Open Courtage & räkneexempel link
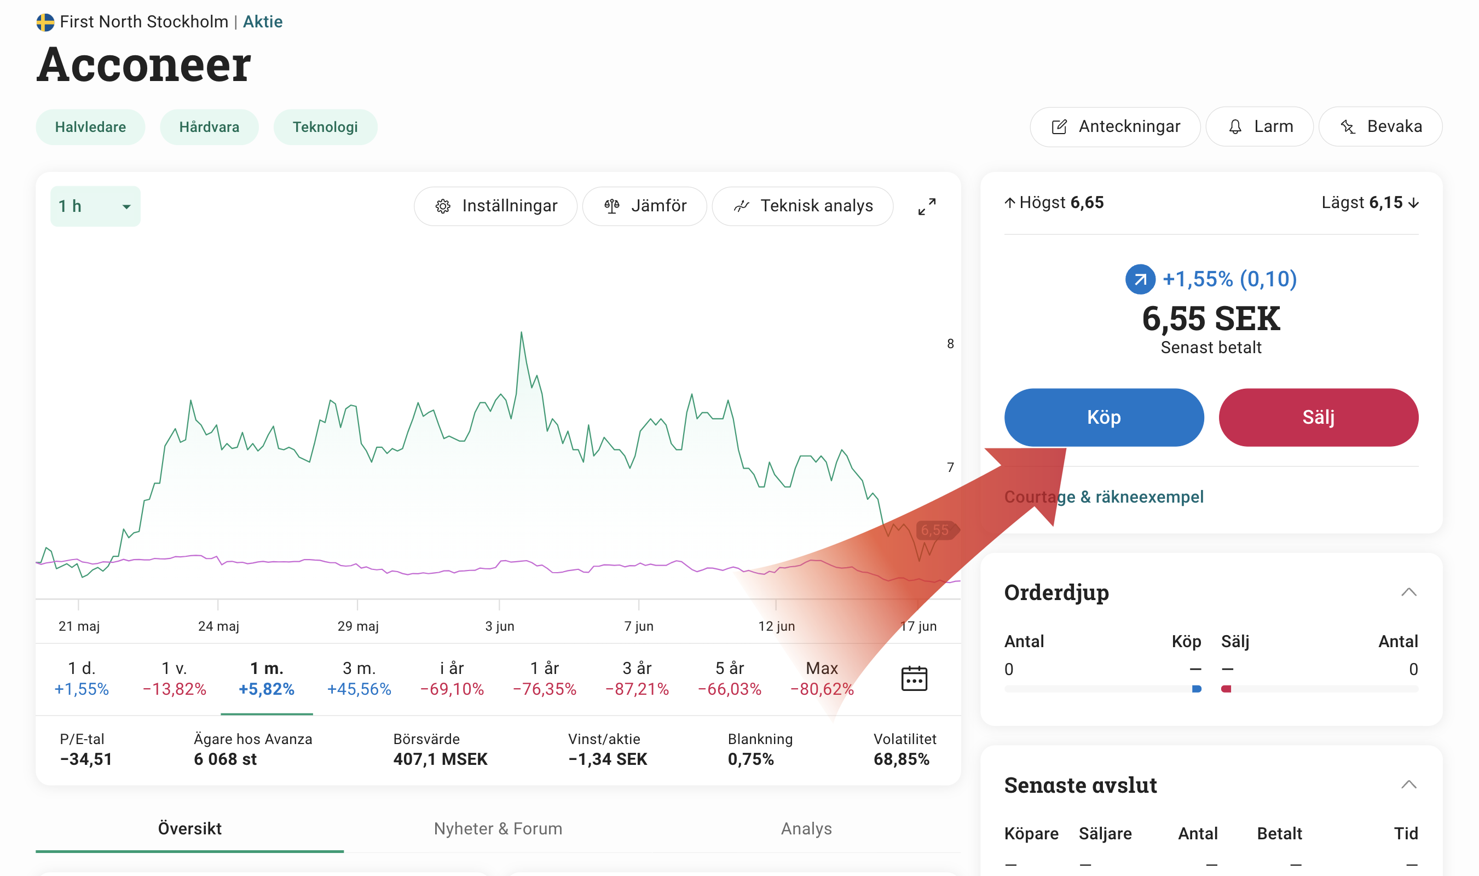The image size is (1479, 876). click(x=1104, y=497)
